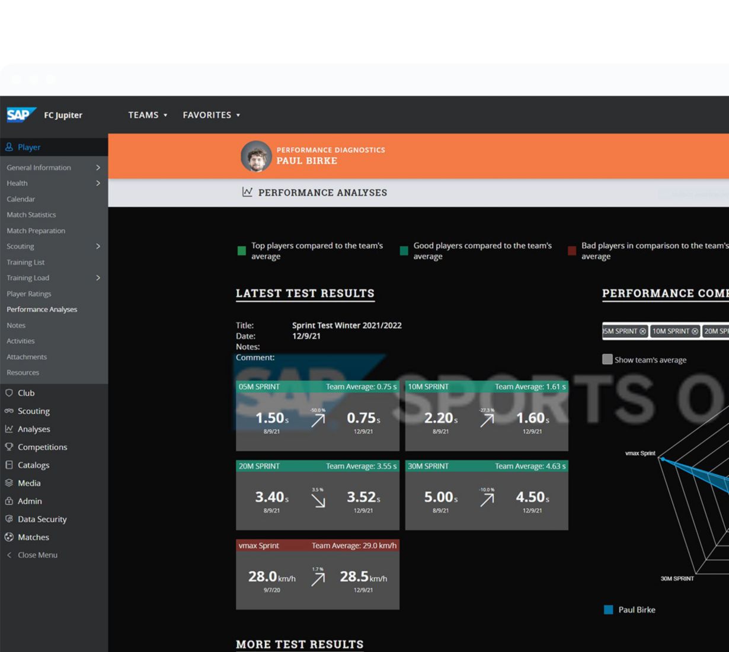The width and height of the screenshot is (729, 652).
Task: Click the Scouting binoculars icon
Action: click(x=9, y=411)
